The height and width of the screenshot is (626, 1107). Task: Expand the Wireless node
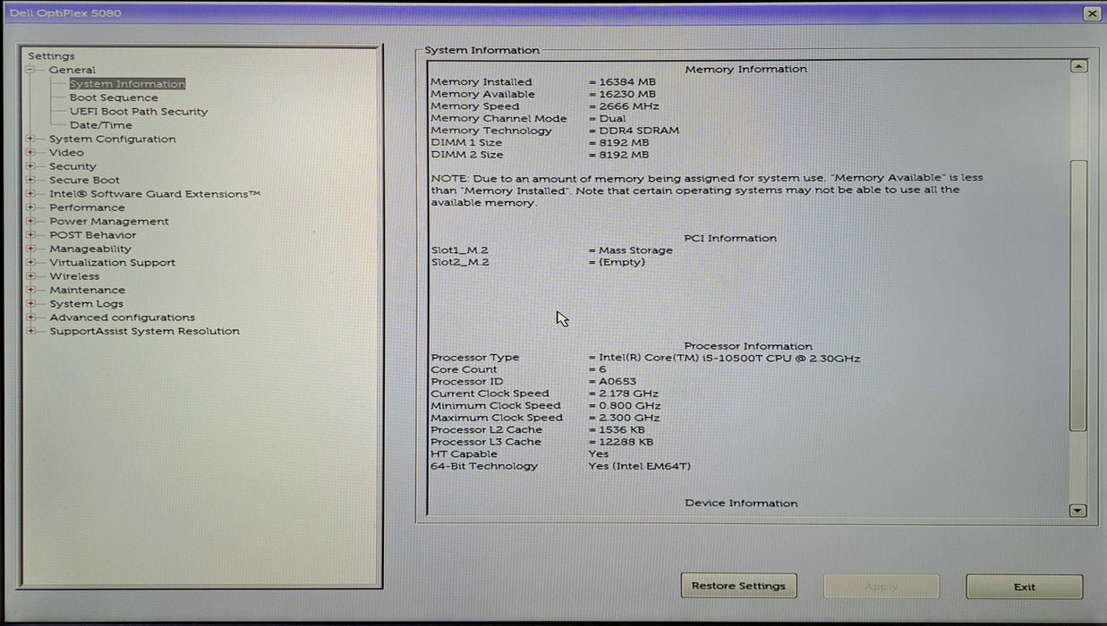point(30,276)
